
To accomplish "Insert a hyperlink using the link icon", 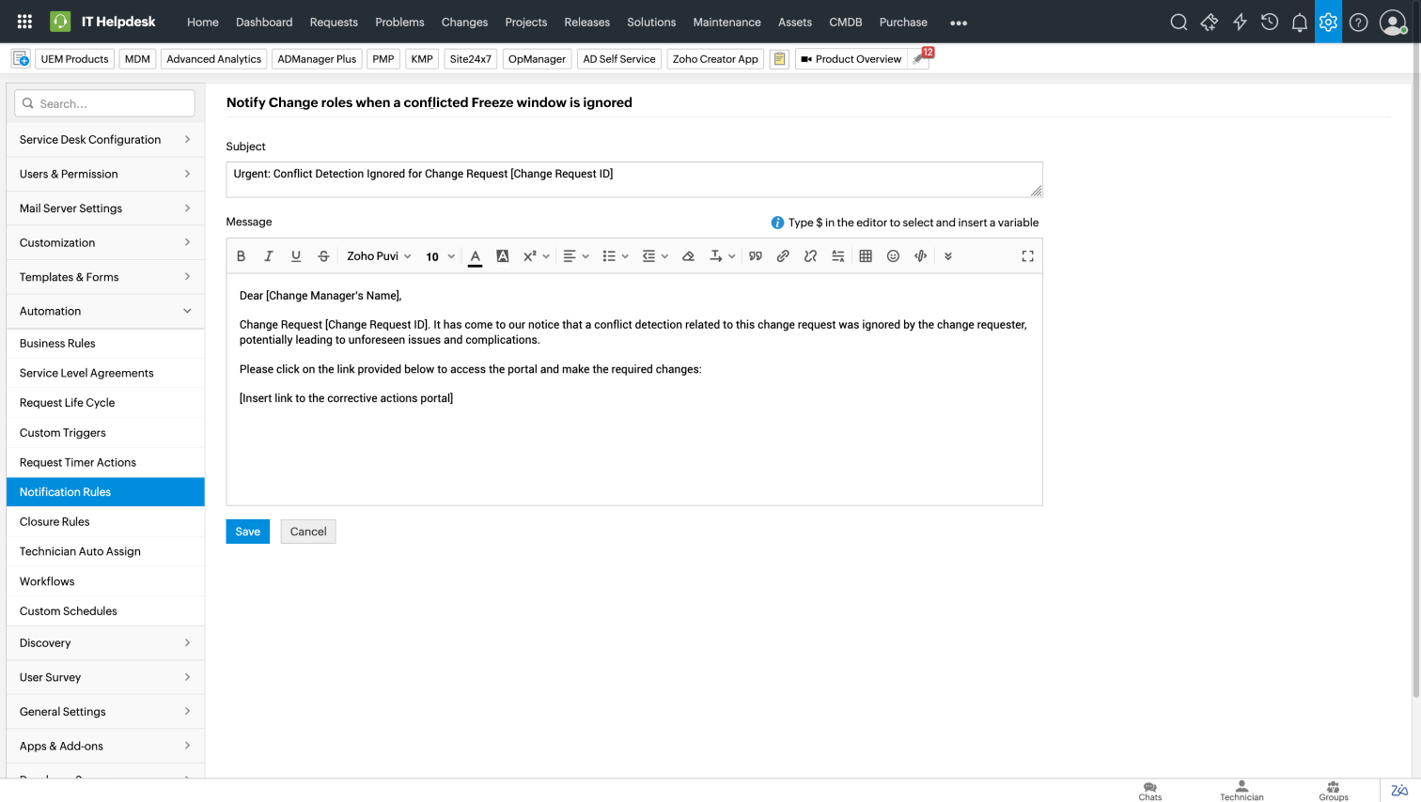I will [x=783, y=256].
